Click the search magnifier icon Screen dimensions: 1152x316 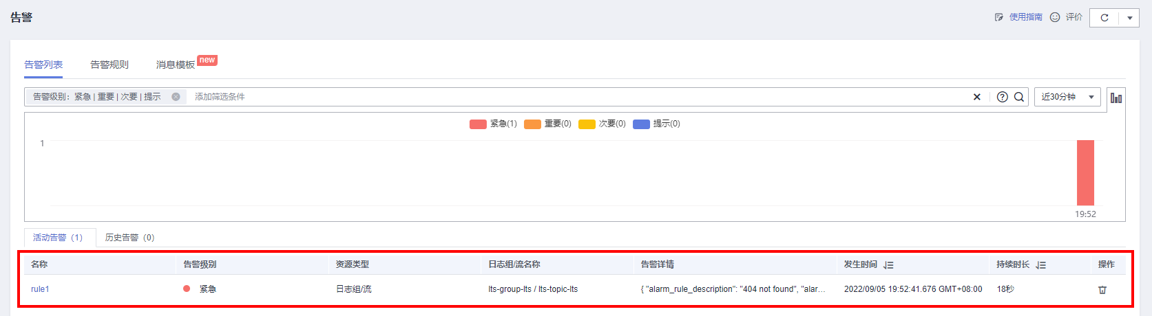(x=1019, y=97)
